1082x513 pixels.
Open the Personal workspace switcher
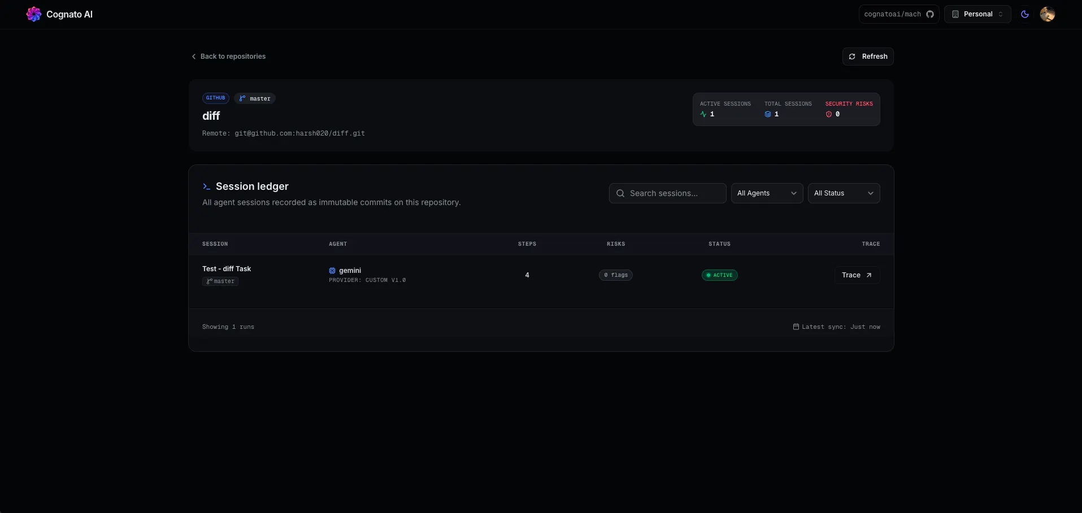977,14
